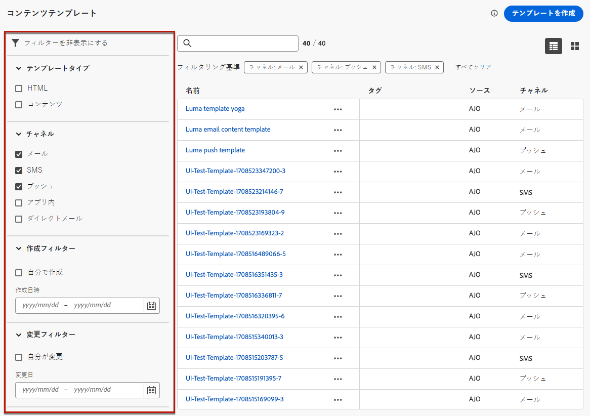Image resolution: width=590 pixels, height=416 pixels.
Task: Open the creation date calendar picker
Action: pos(152,306)
